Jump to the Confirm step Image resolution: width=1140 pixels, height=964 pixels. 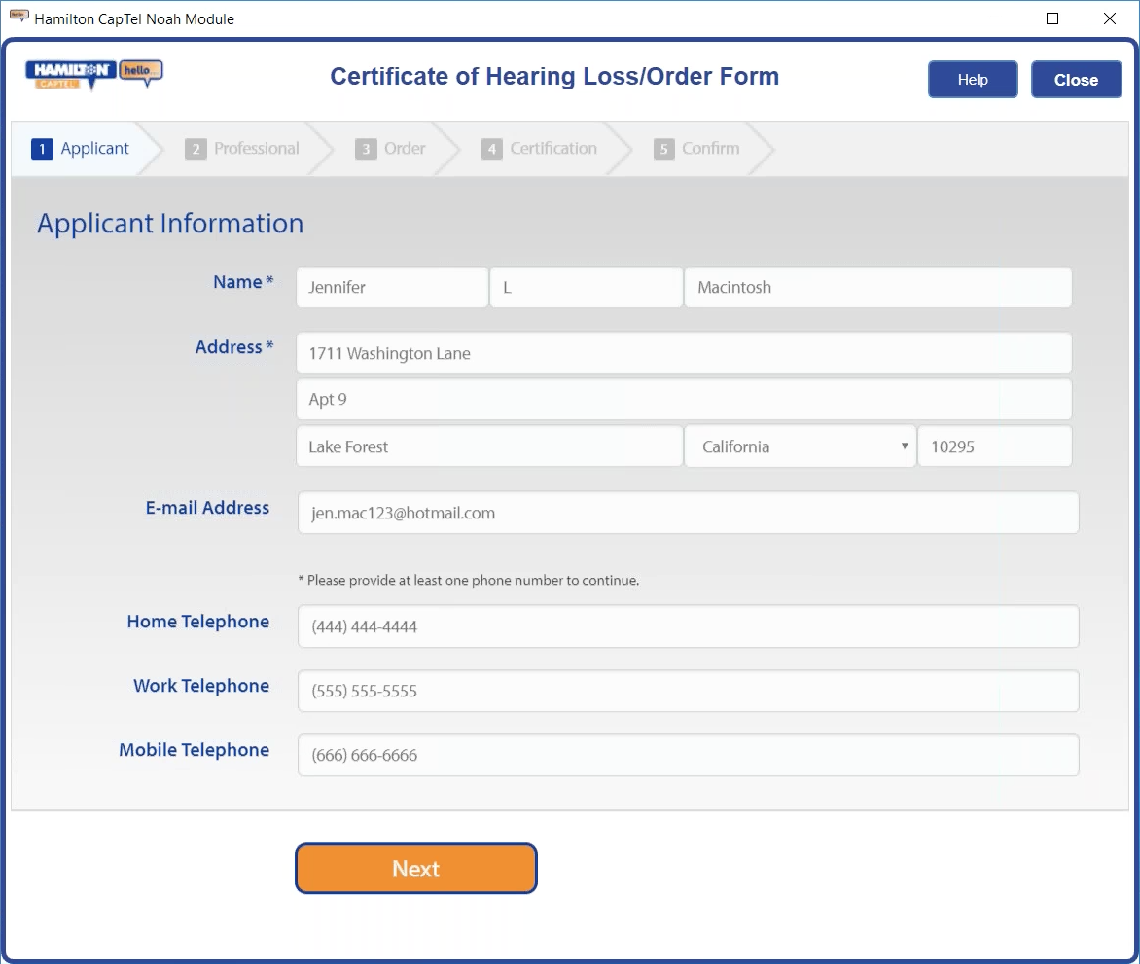(x=697, y=149)
